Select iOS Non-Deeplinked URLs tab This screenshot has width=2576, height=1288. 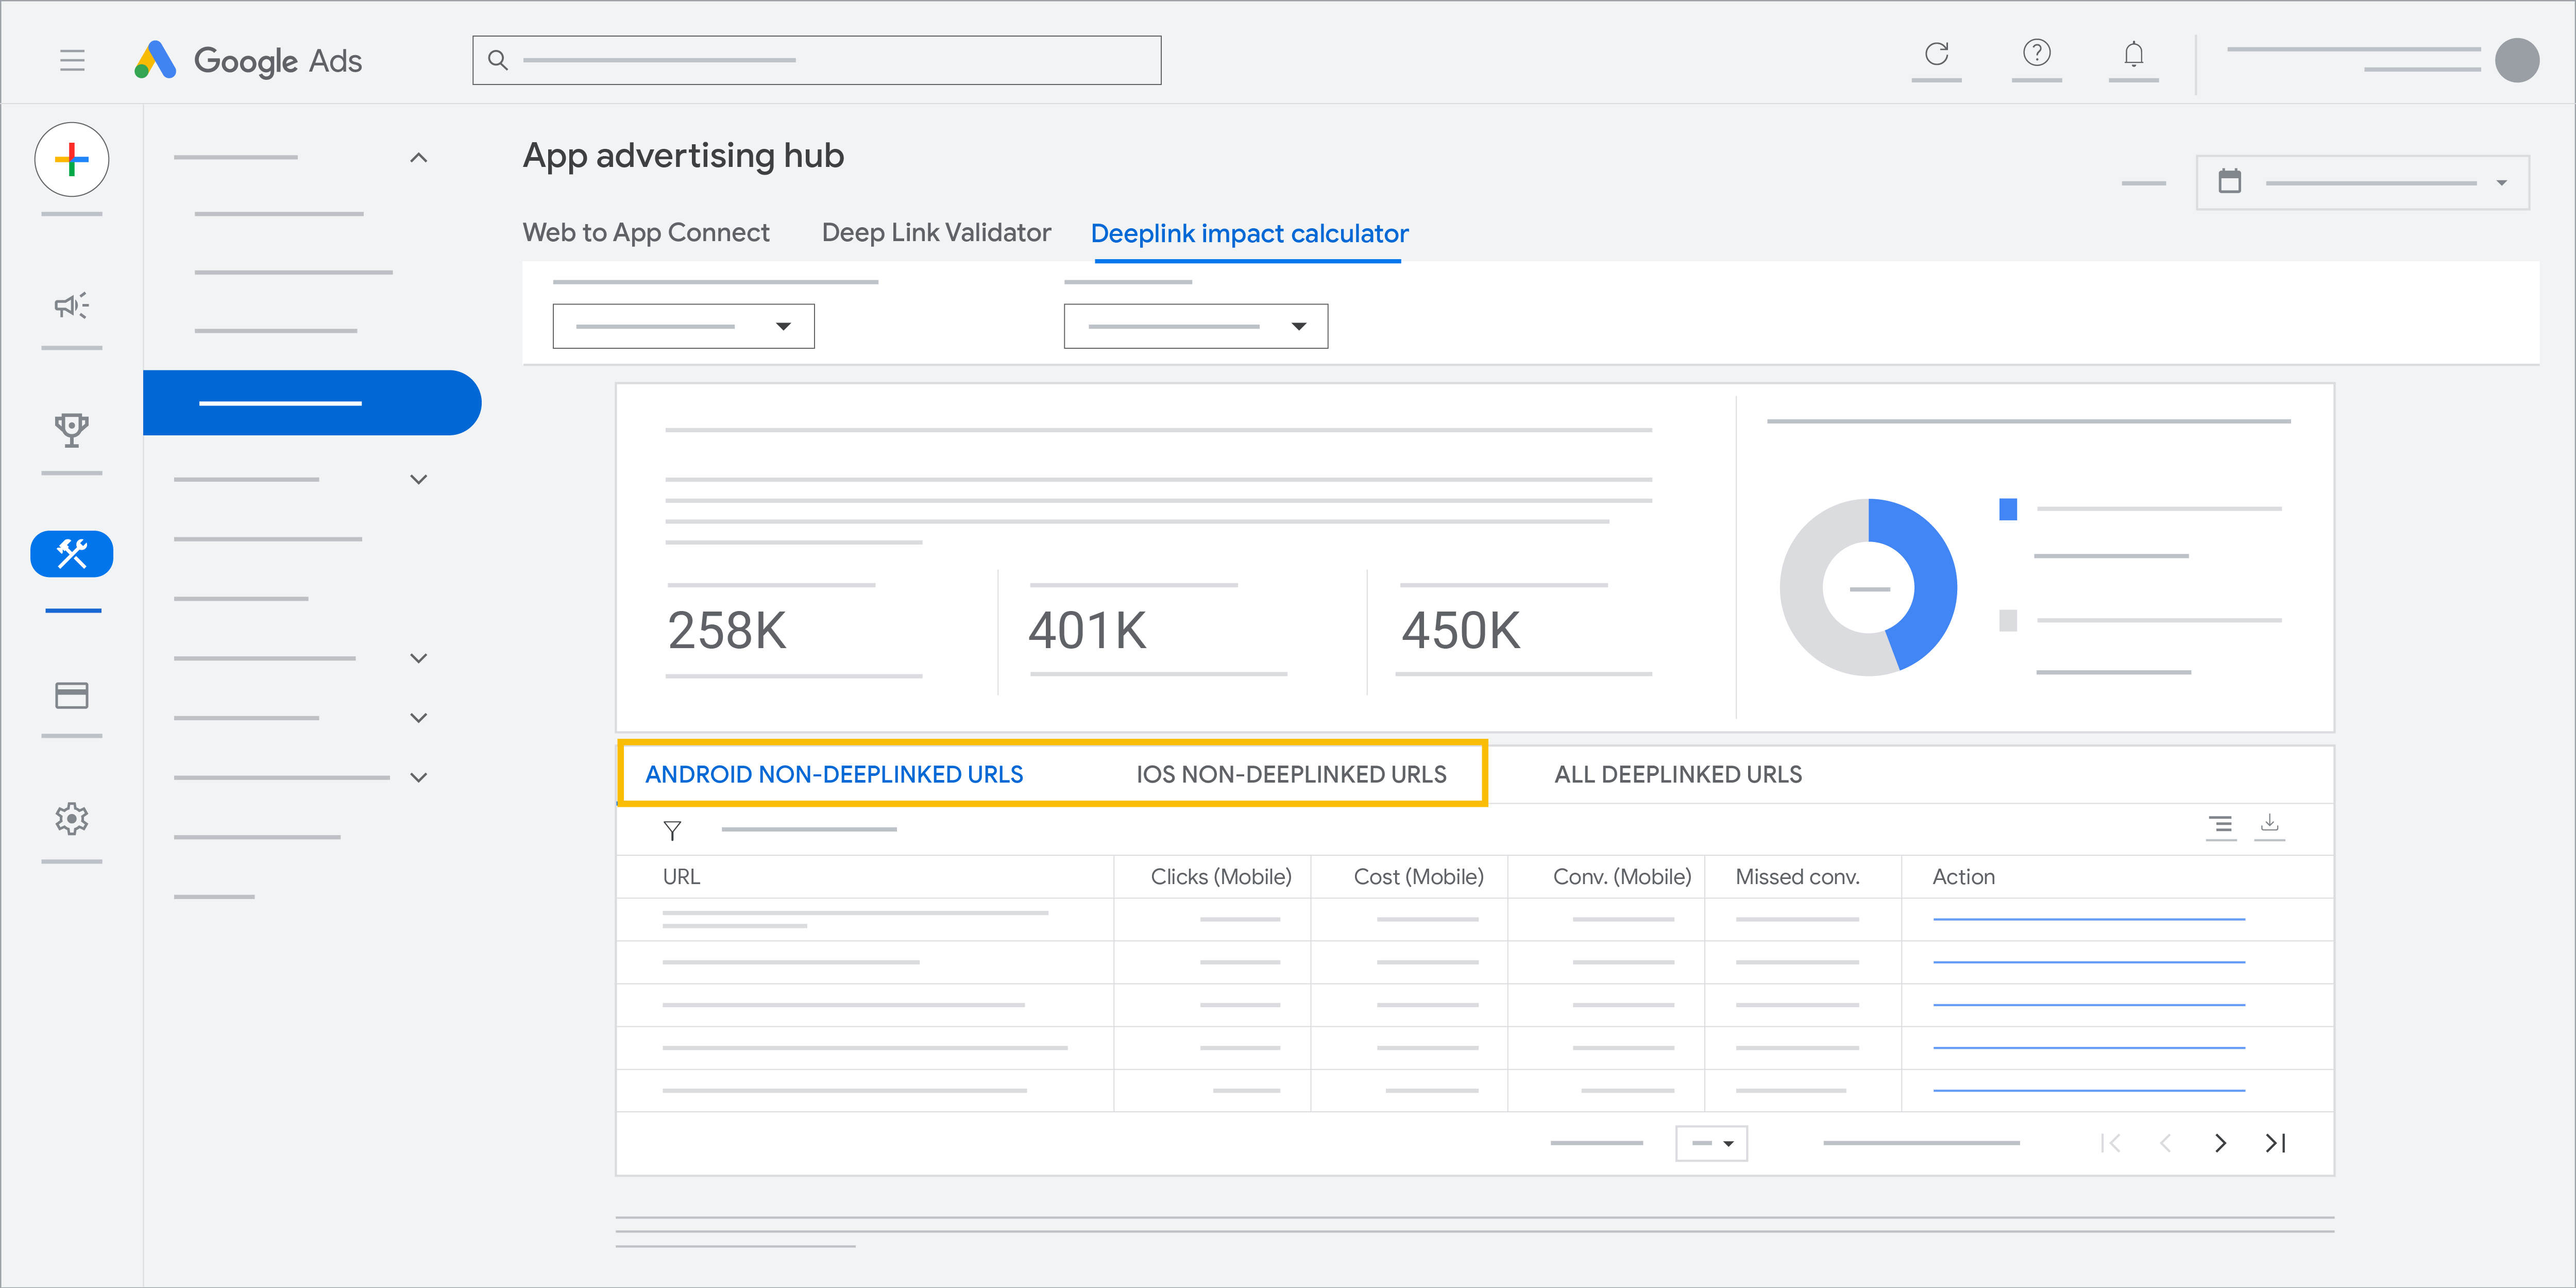point(1291,774)
